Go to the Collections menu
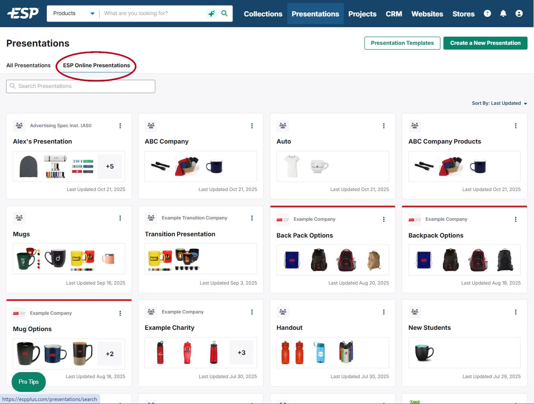 coord(263,14)
